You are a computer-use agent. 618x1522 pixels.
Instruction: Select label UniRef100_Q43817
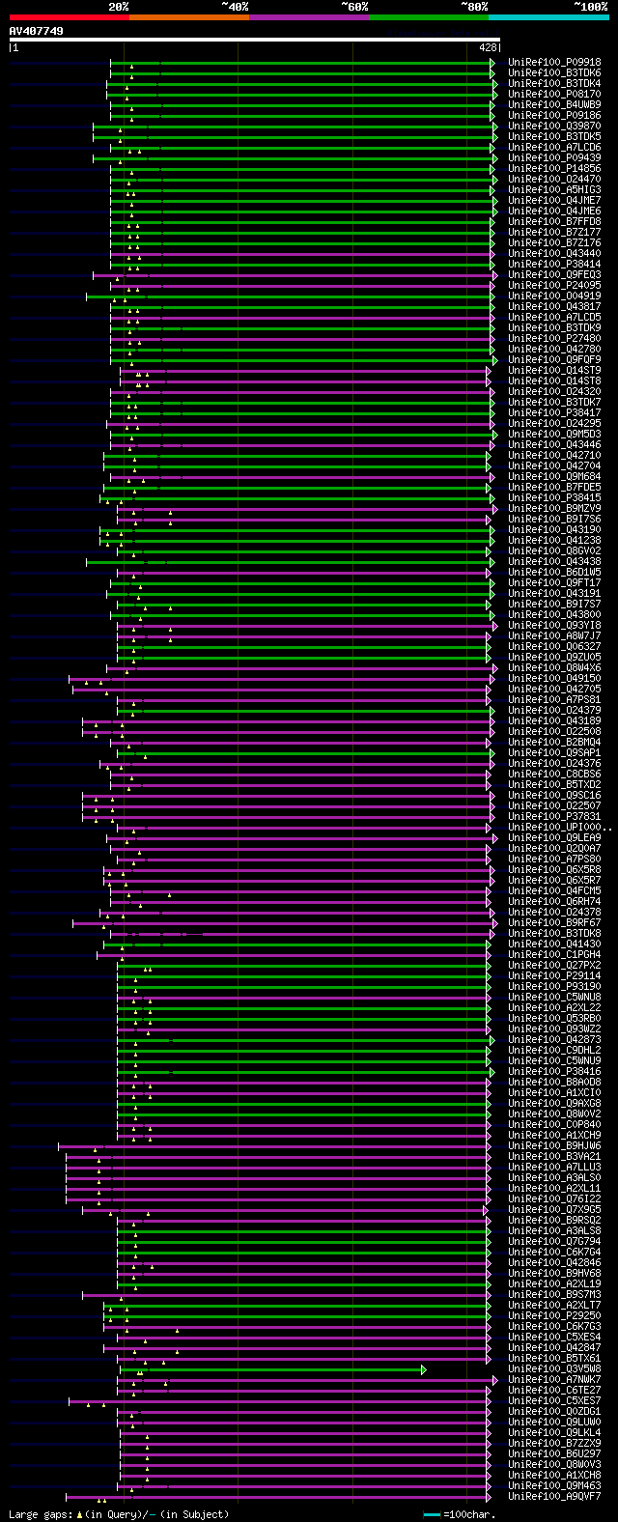tap(554, 307)
